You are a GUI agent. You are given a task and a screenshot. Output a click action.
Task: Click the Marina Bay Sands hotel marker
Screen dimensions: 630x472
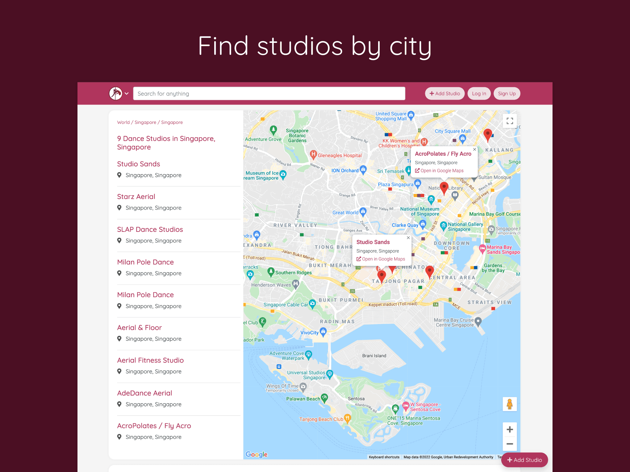click(482, 249)
